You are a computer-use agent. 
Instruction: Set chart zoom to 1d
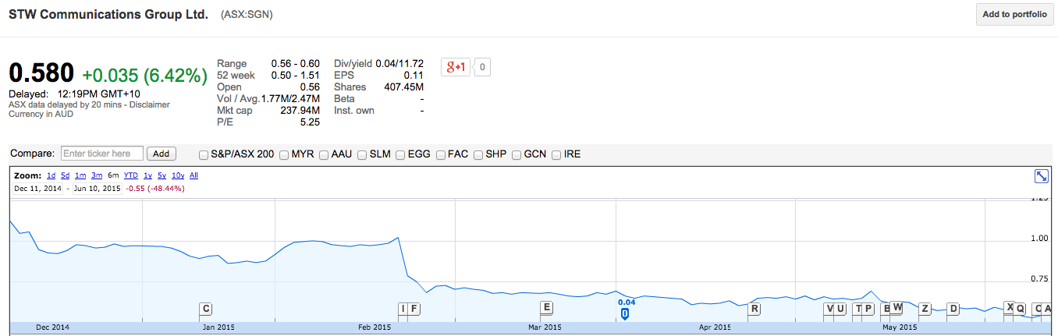pyautogui.click(x=51, y=175)
